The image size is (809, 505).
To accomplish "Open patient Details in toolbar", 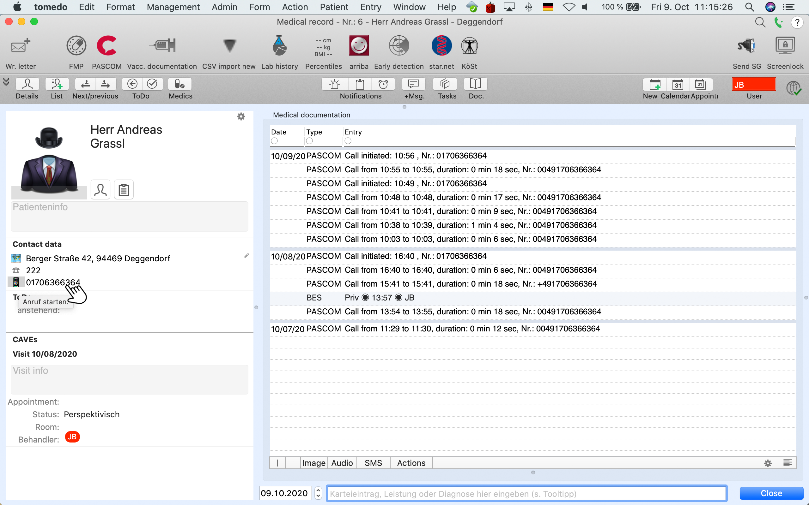I will [27, 84].
